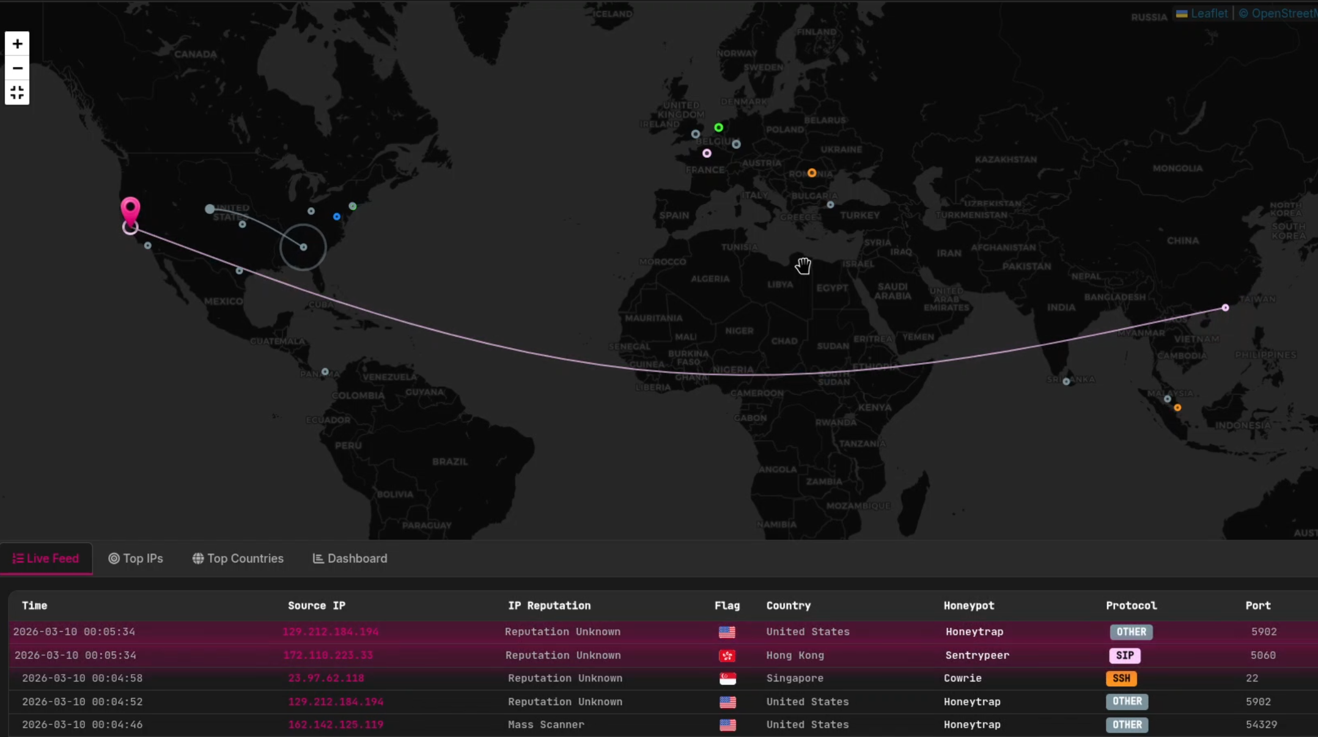Open the Live Feed tab
The height and width of the screenshot is (737, 1318).
point(46,559)
